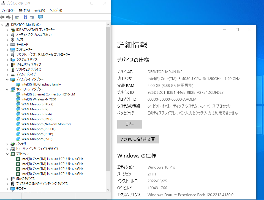
Task: Select the バッテリ battery icon
Action: pos(13,144)
